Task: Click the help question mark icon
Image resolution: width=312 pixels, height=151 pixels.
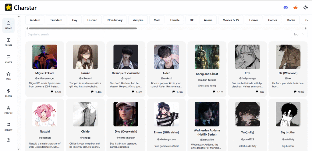Action: coord(8,140)
